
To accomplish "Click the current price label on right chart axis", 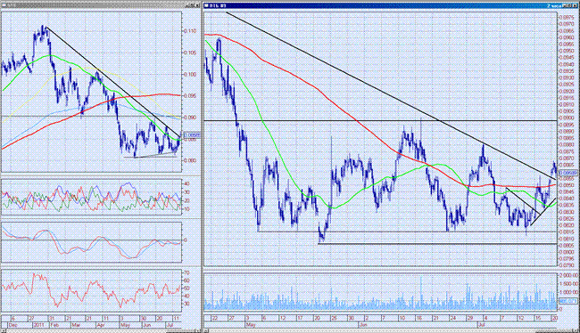I will coord(568,173).
